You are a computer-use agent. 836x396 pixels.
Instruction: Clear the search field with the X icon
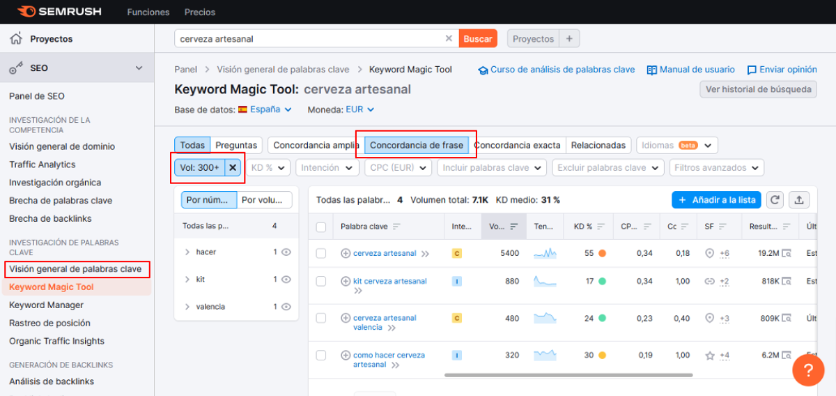click(x=449, y=39)
